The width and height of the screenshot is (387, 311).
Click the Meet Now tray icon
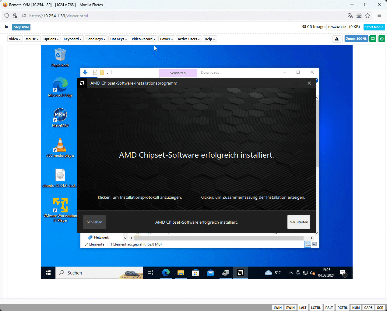(298, 273)
